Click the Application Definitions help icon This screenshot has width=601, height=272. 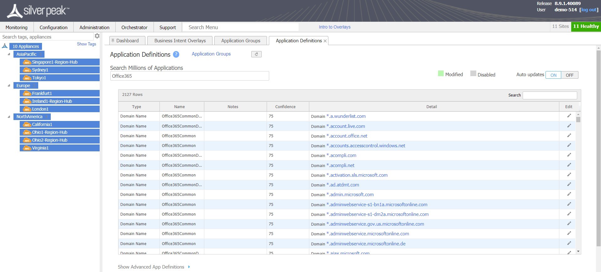pos(176,55)
